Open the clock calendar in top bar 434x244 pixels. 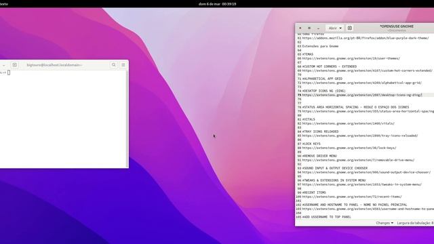pyautogui.click(x=217, y=4)
